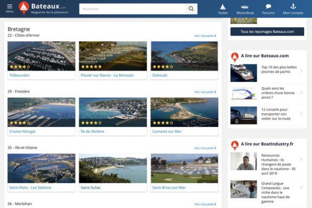
Task: Open the sailboat transport article thumbnail
Action: (x=243, y=115)
